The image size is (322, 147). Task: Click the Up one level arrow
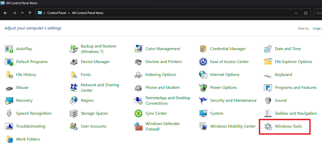[x=30, y=13]
